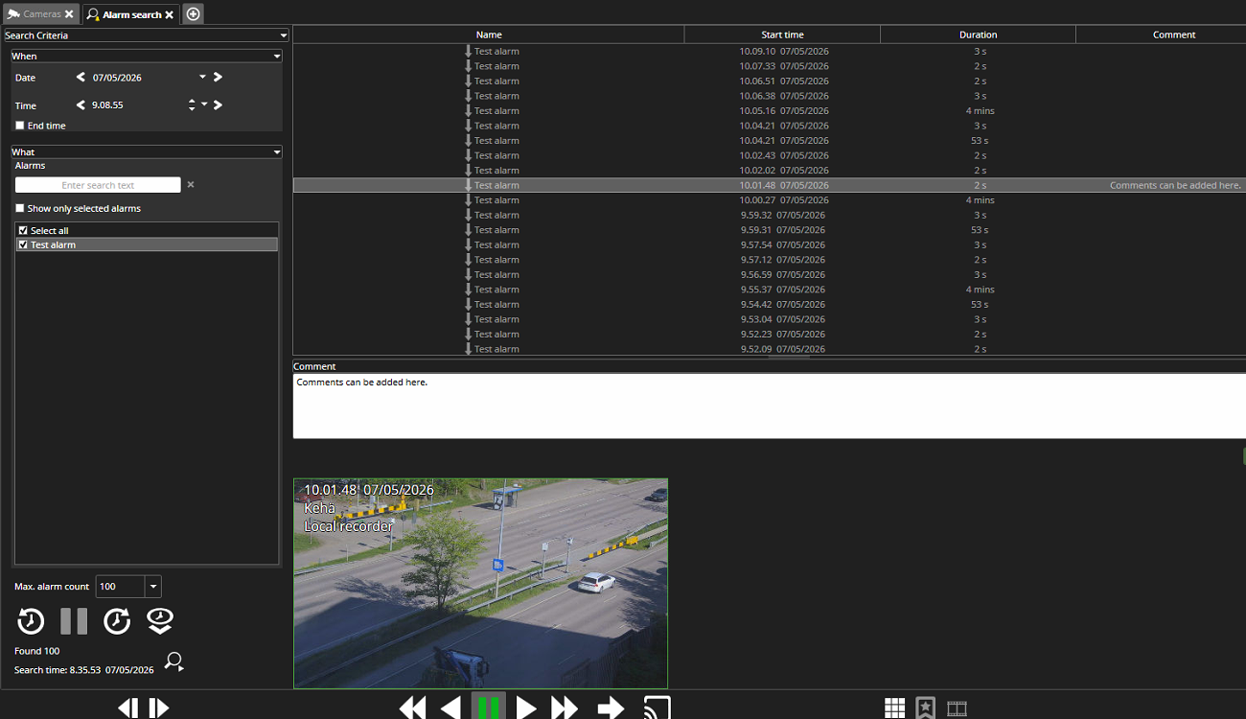Select the alarm row starting 10.07.33
Screen dimensions: 1246x719
point(769,66)
